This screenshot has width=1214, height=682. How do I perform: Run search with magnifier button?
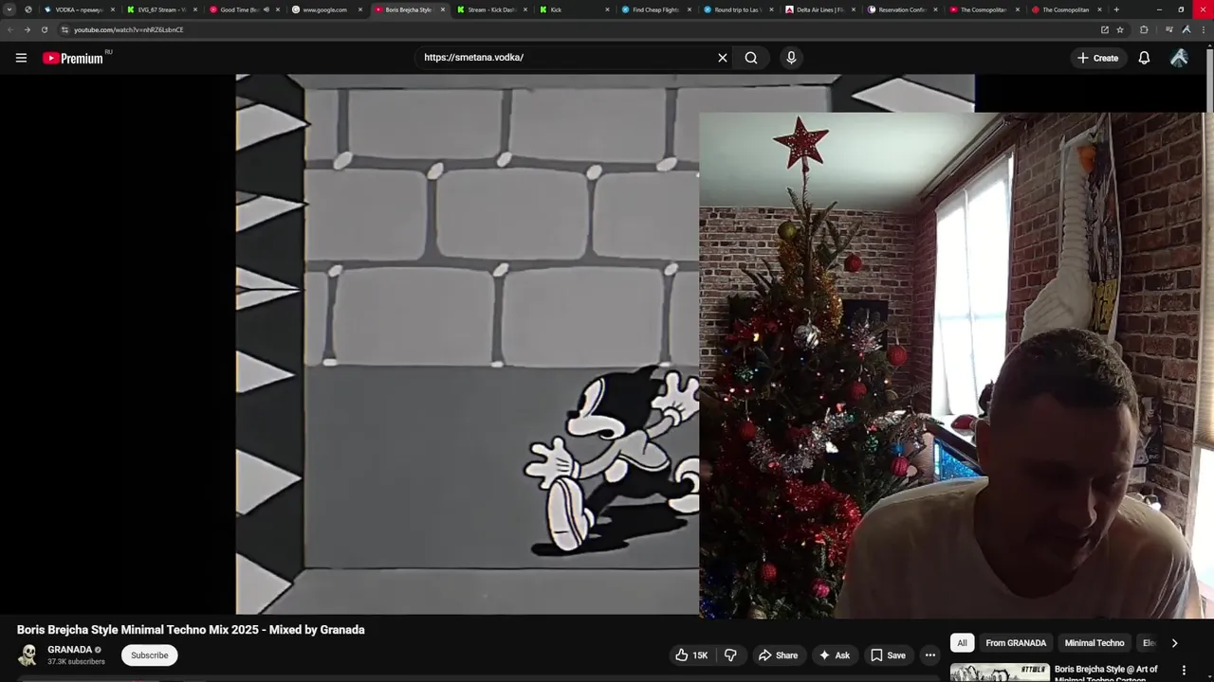[751, 58]
